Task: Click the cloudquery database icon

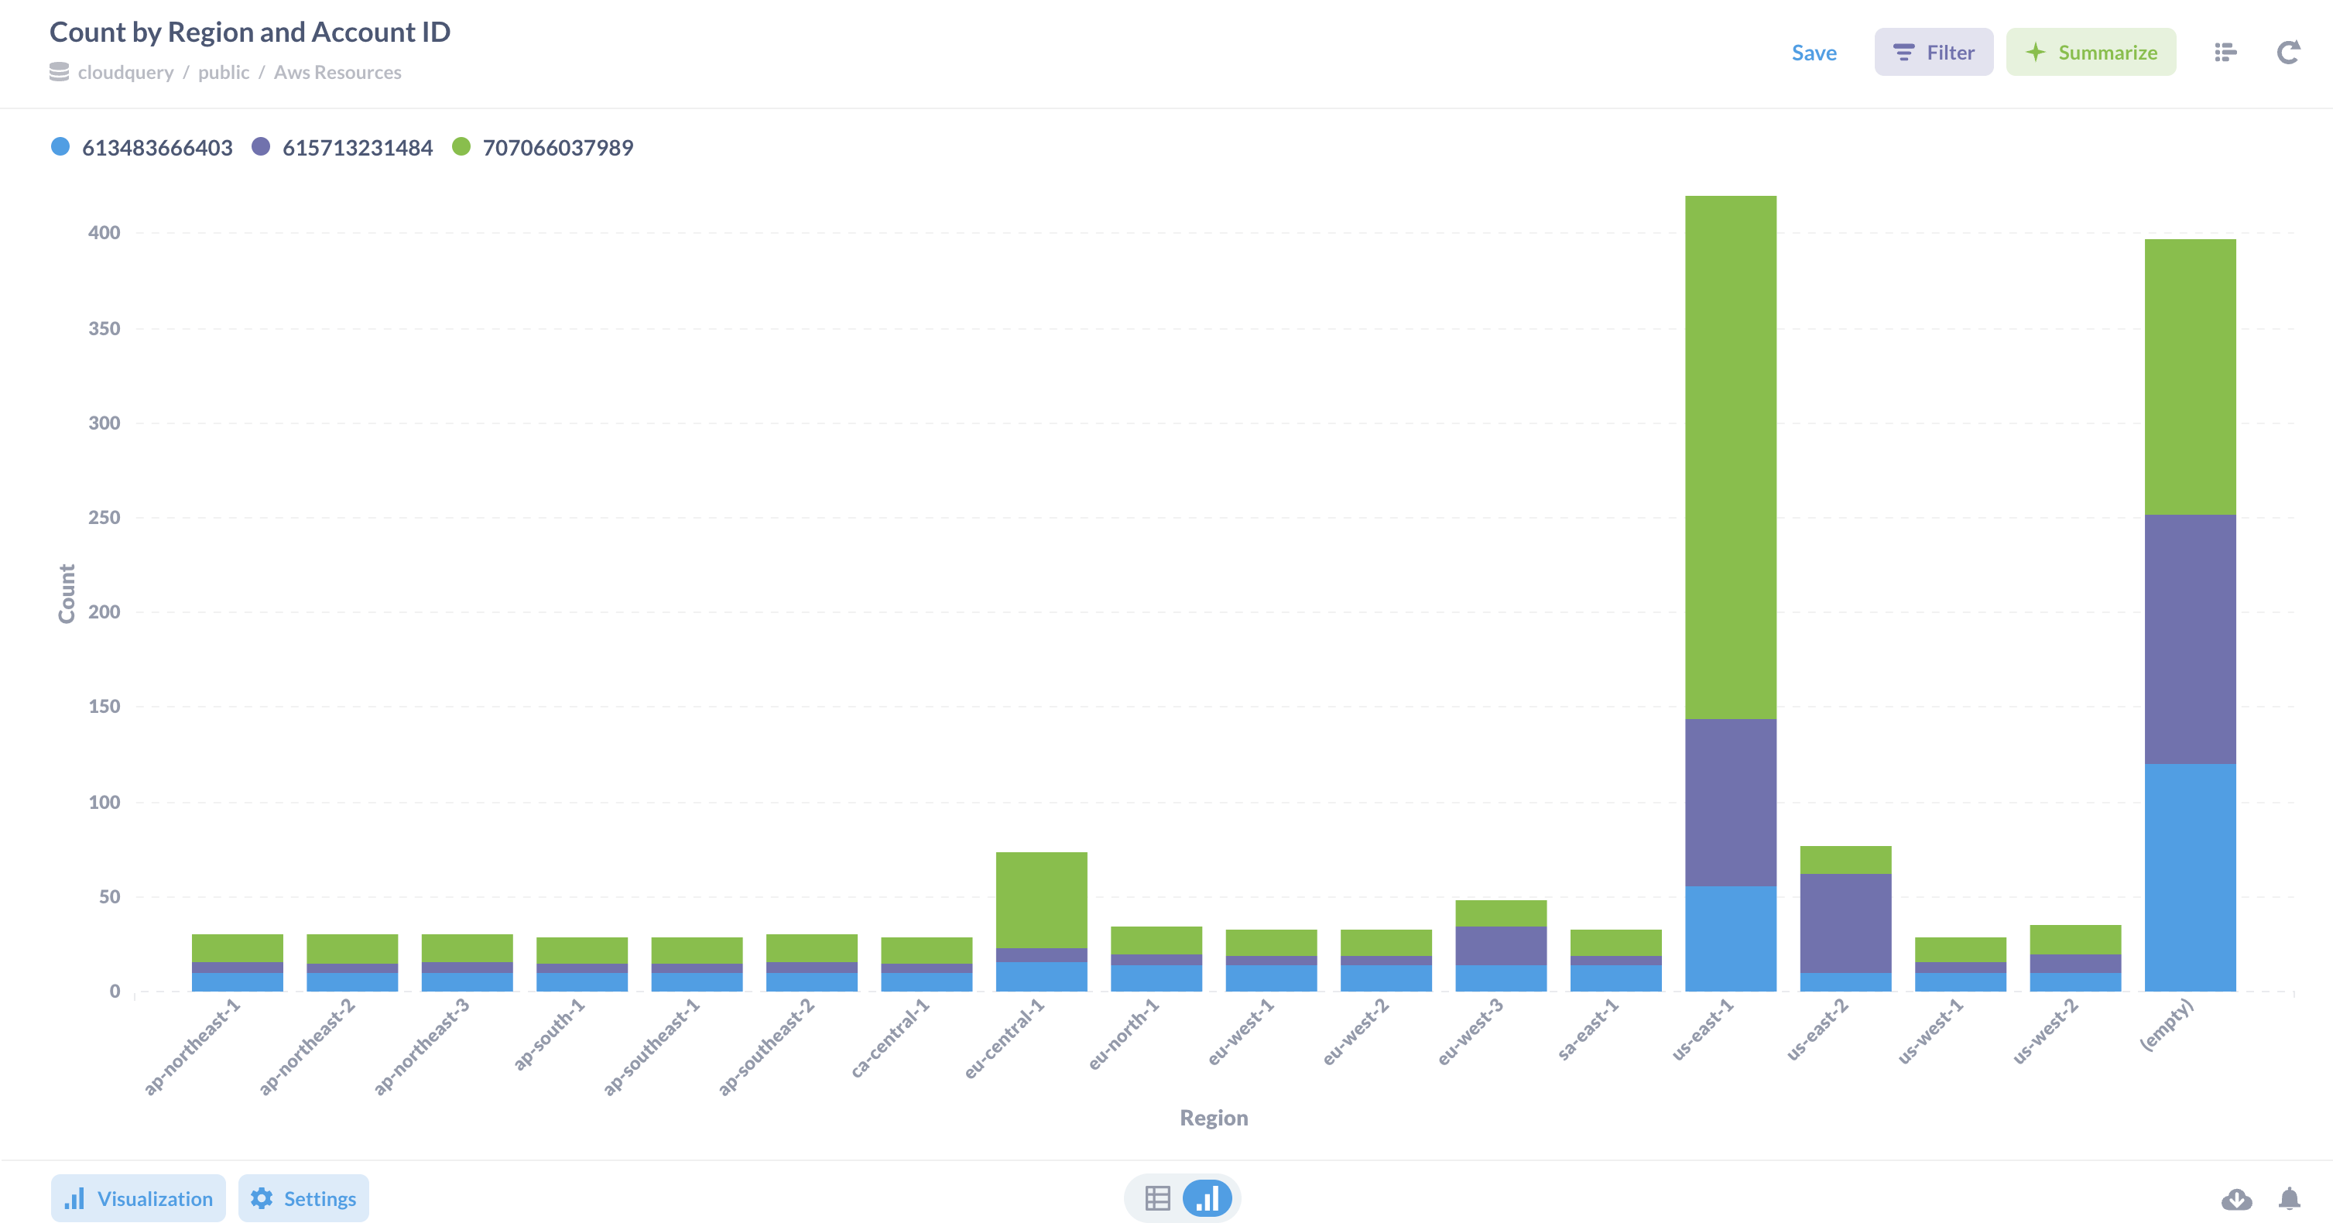Action: 59,73
